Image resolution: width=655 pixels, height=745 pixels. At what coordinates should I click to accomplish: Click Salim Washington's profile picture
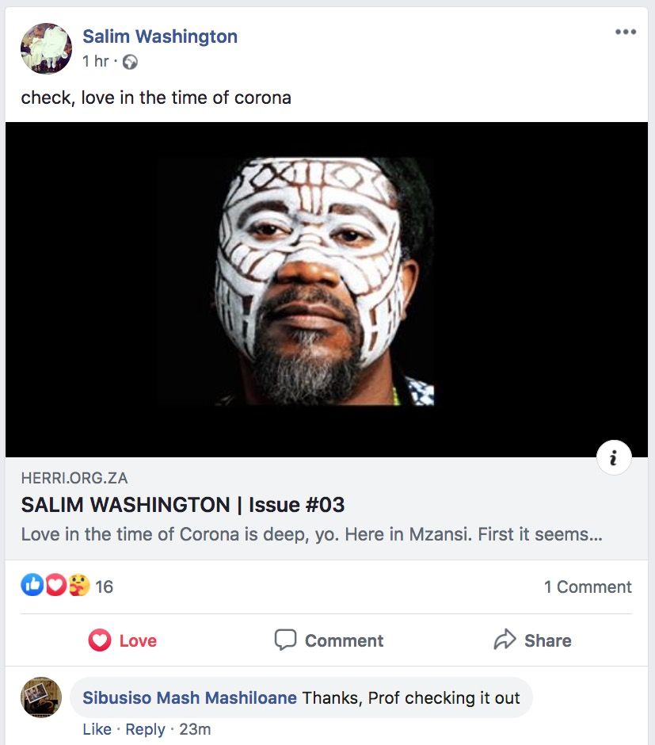point(45,48)
